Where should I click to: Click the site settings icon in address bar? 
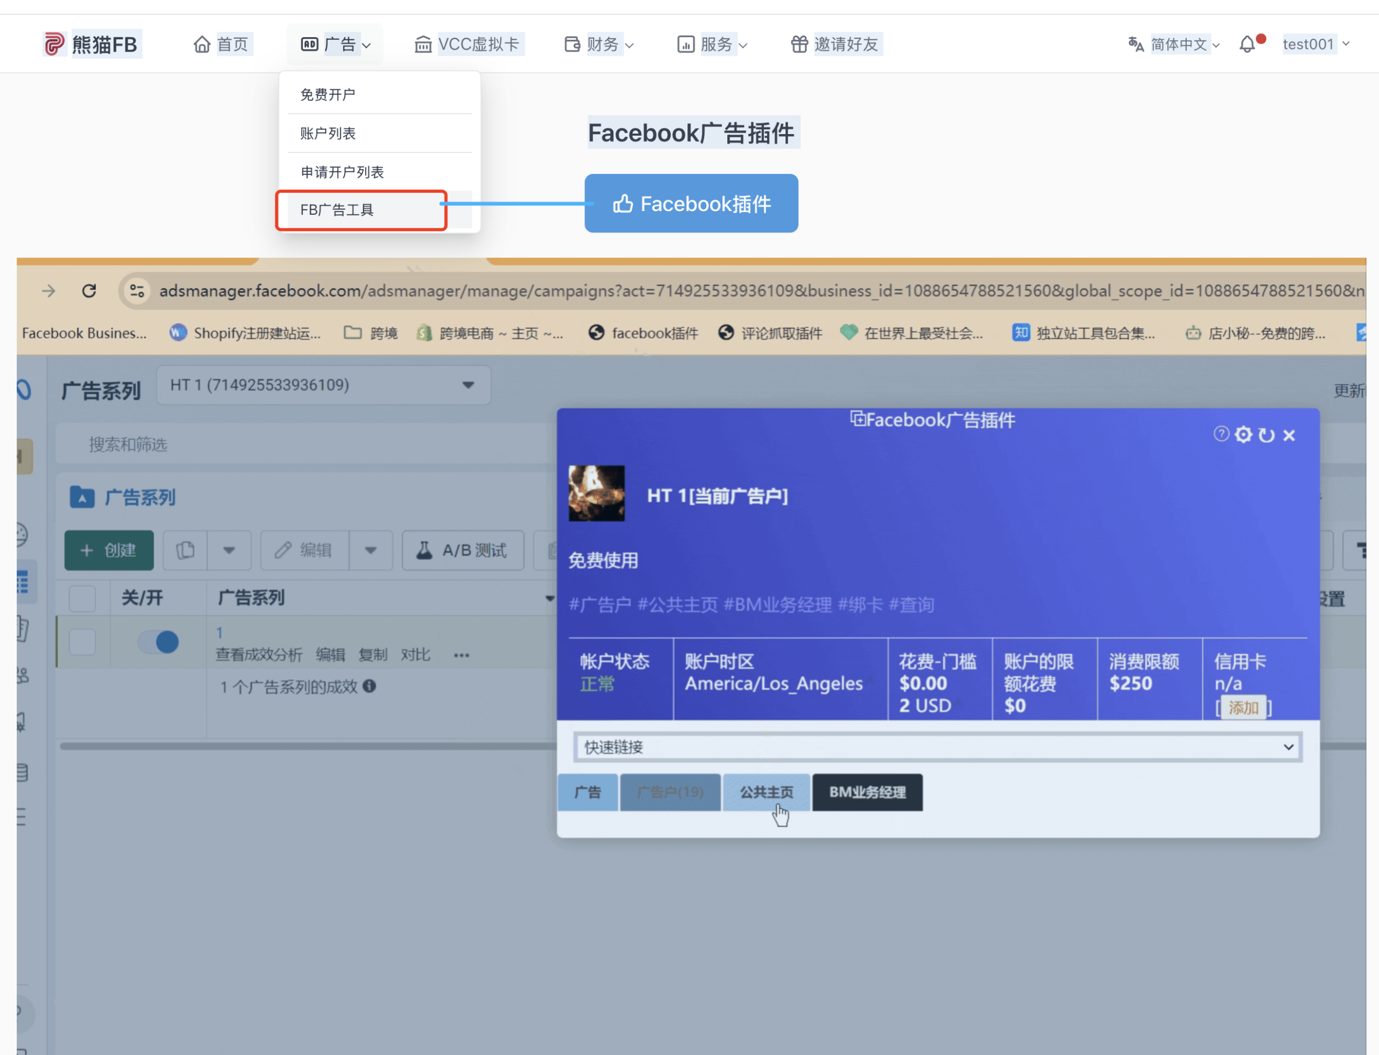click(x=137, y=291)
